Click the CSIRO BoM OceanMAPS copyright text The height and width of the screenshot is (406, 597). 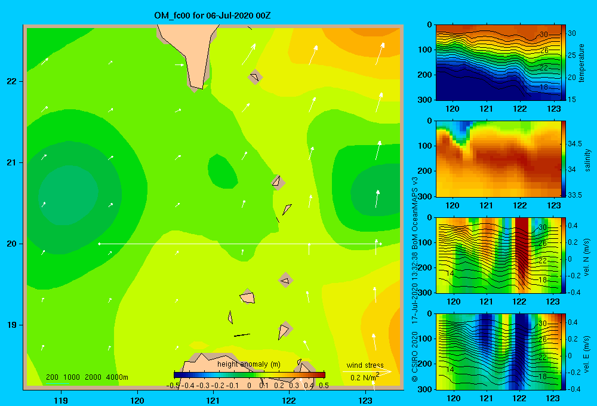click(x=415, y=279)
